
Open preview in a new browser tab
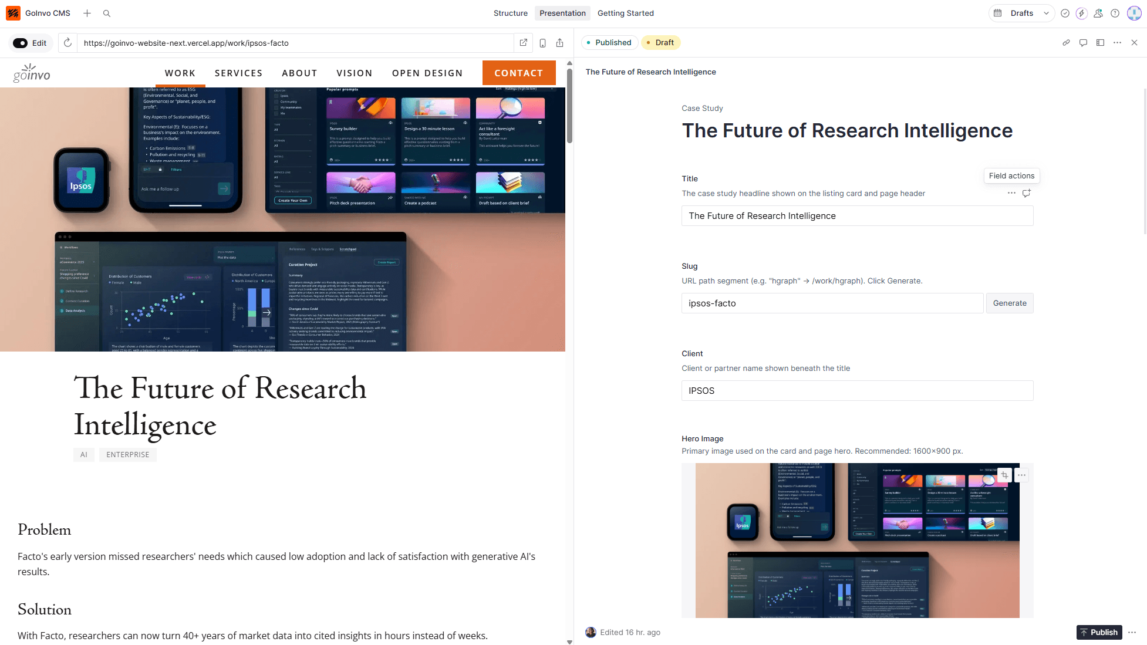(x=523, y=42)
